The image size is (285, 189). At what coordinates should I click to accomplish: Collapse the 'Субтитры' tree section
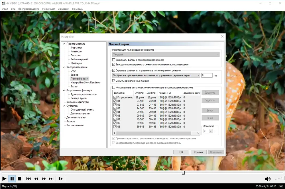point(64,106)
